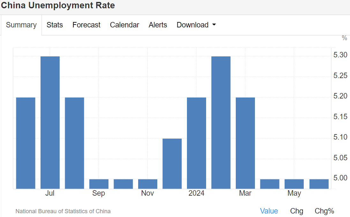Click the 5.30 bar left of Mar
The image size is (350, 217).
pyautogui.click(x=221, y=122)
